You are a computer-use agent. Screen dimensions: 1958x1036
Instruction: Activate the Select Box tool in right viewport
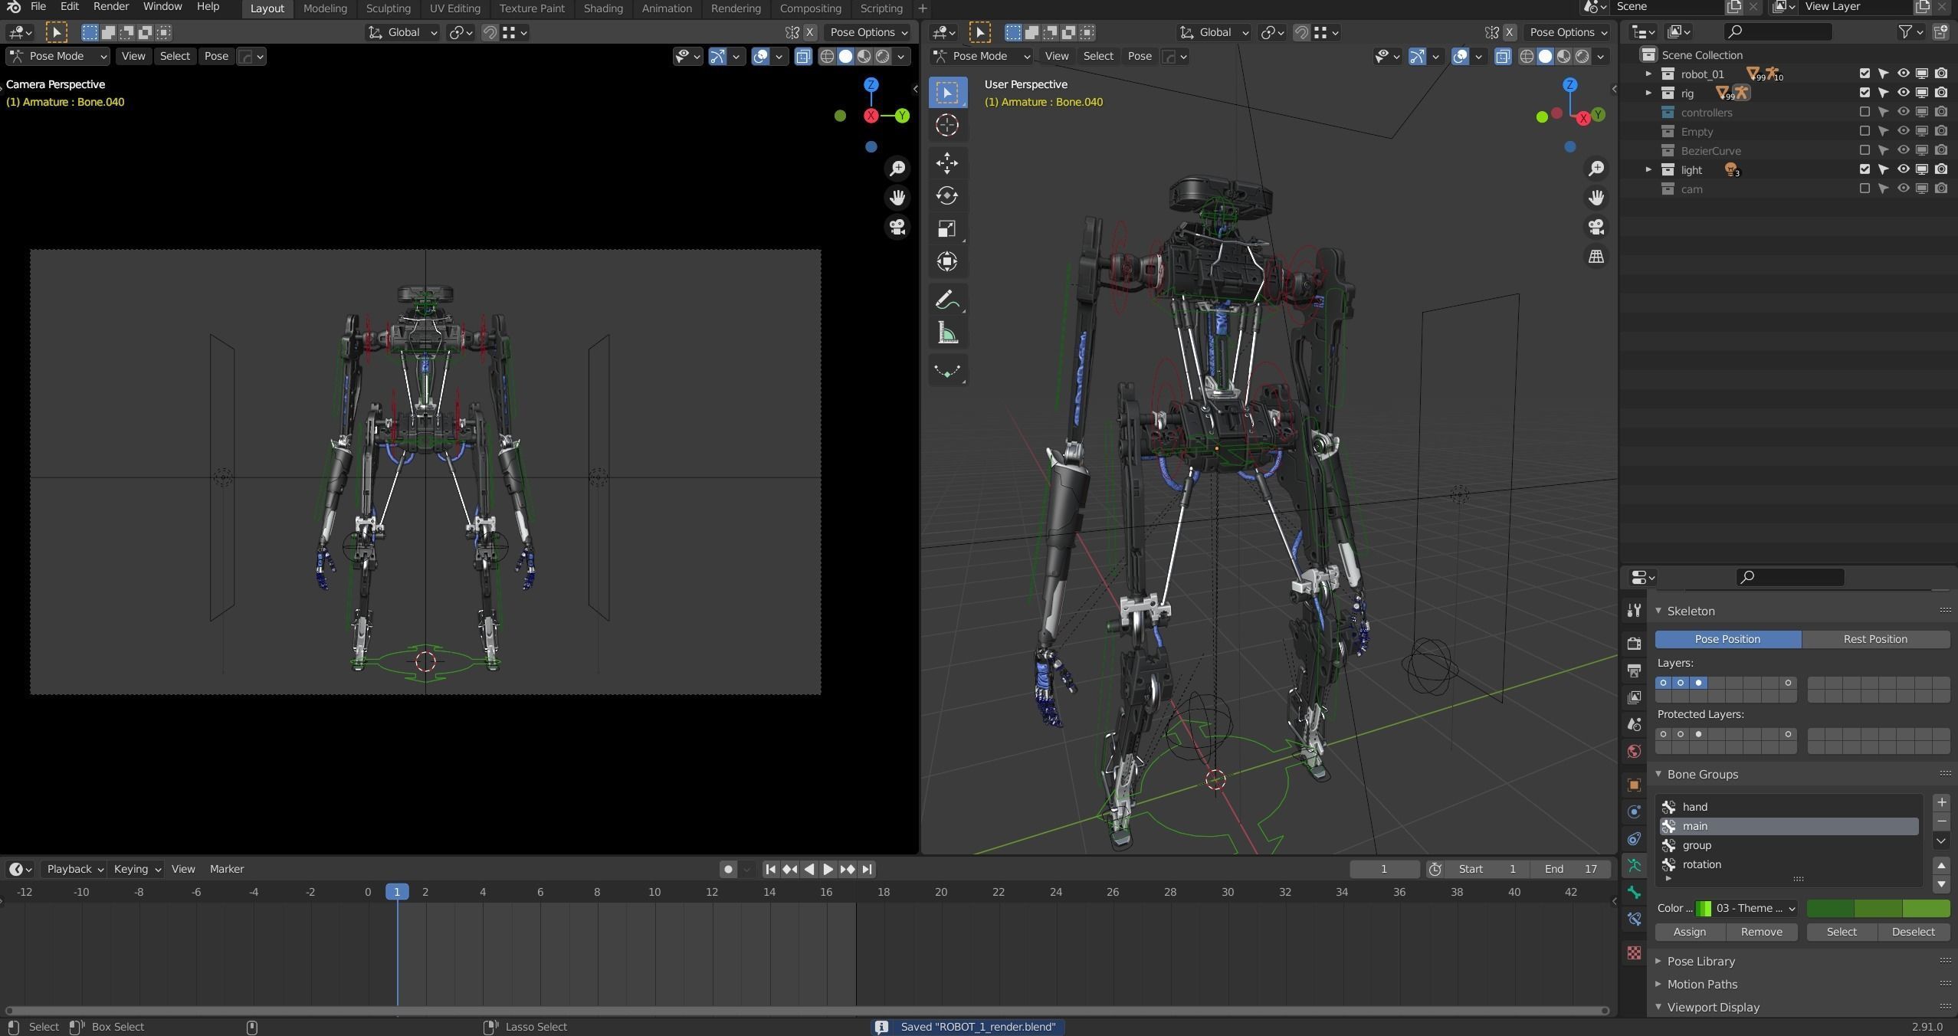click(947, 92)
